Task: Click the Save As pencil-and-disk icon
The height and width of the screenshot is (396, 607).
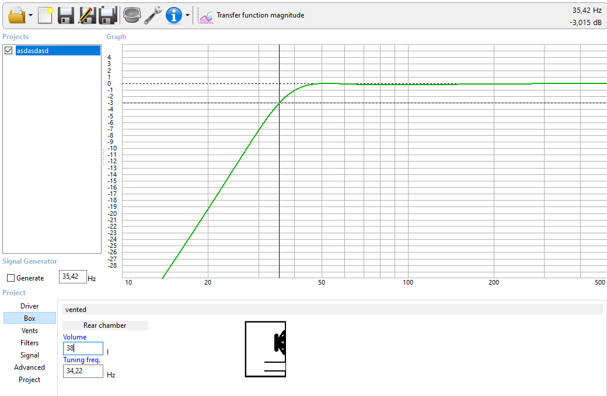Action: 87,16
